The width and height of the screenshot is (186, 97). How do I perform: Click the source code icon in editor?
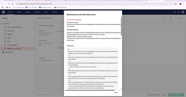pos(59,42)
